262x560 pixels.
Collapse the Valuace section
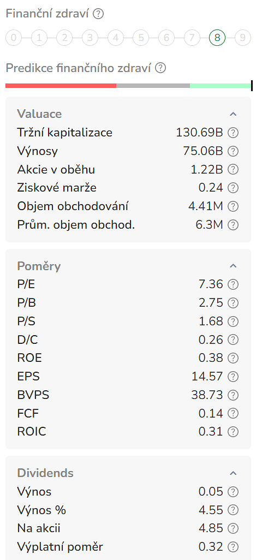click(x=233, y=114)
